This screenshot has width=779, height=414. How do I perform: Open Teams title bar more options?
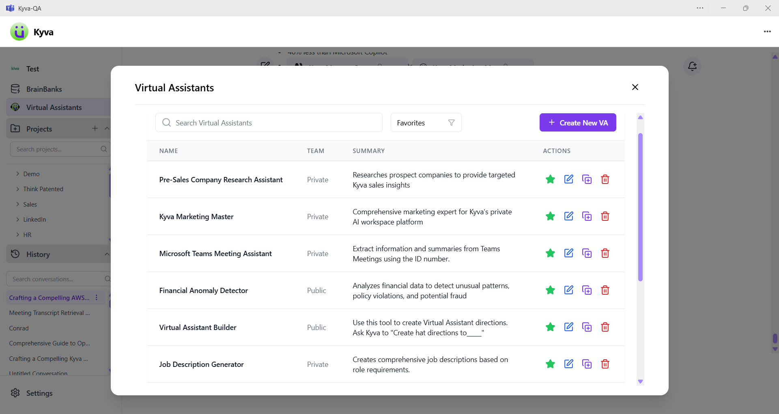point(700,8)
